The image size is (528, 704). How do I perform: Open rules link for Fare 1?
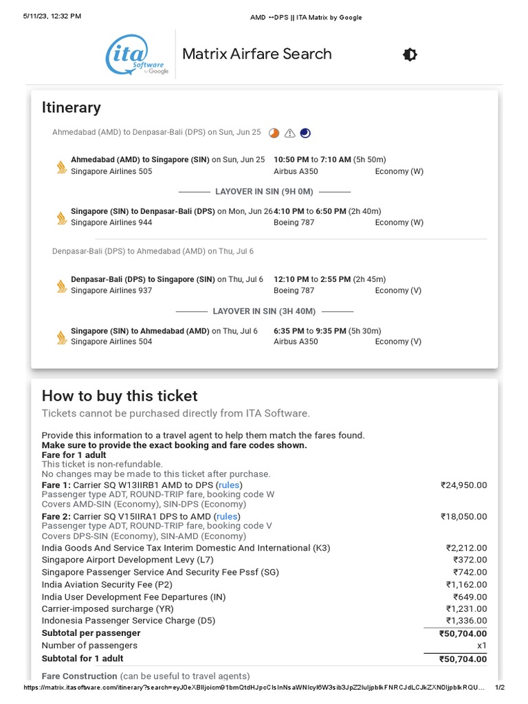(228, 485)
